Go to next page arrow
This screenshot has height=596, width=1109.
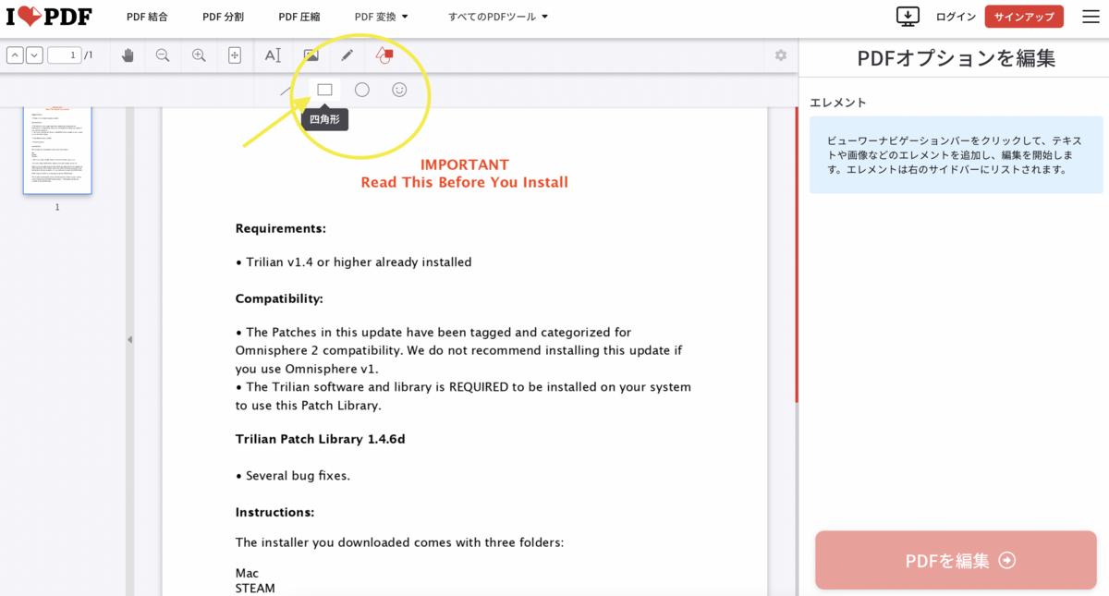coord(34,55)
